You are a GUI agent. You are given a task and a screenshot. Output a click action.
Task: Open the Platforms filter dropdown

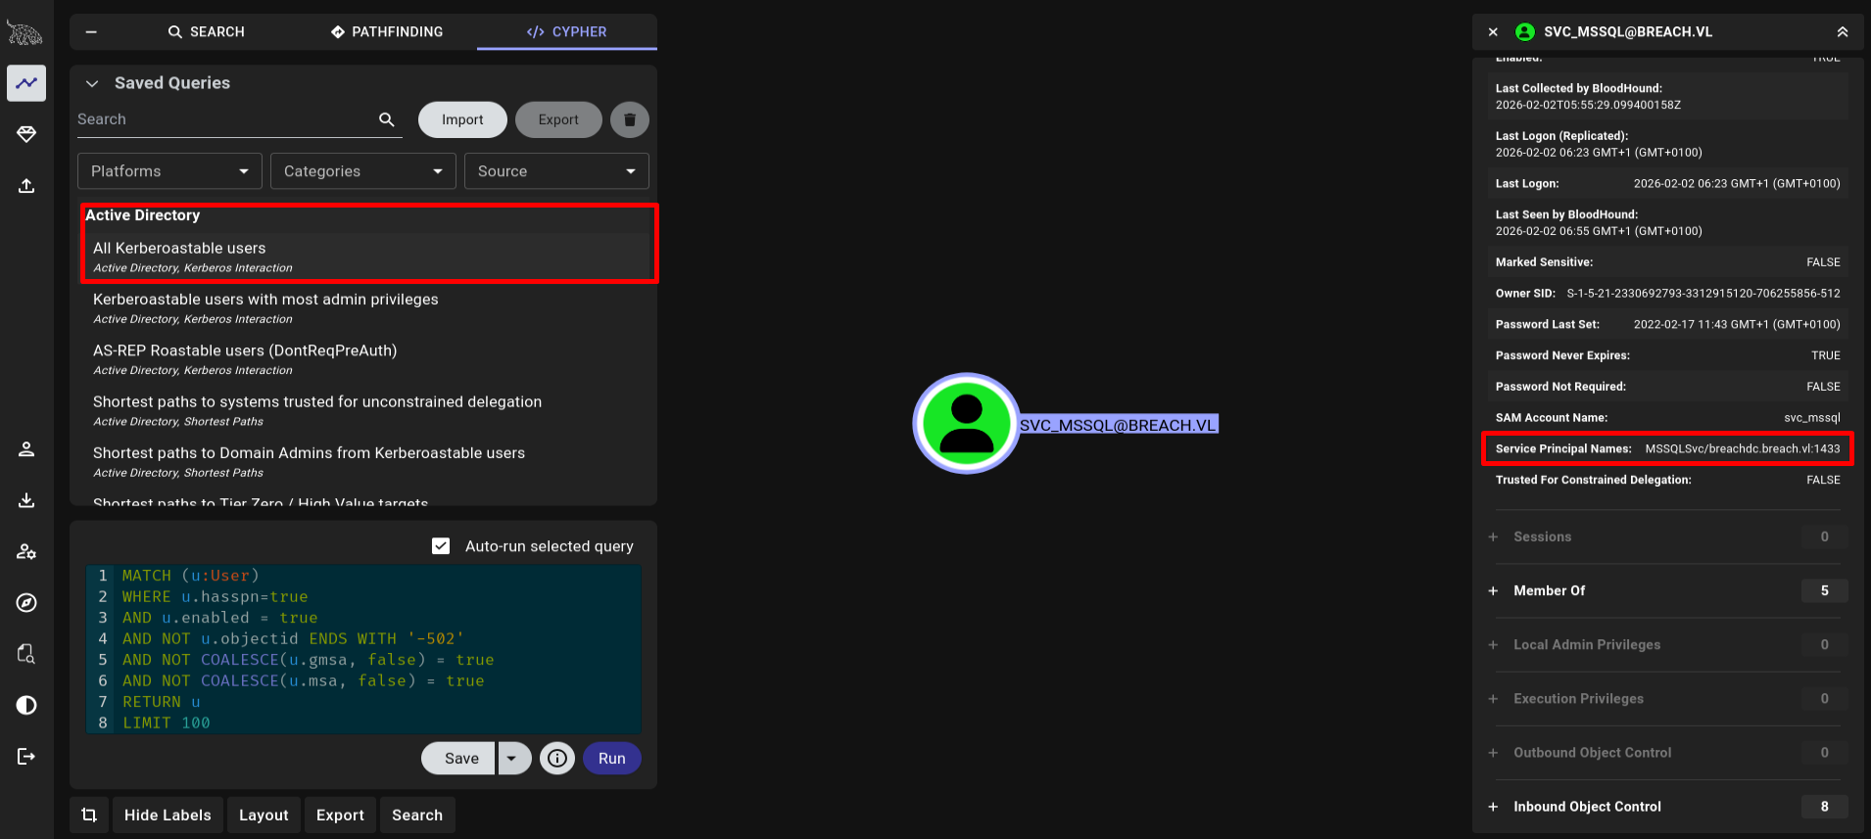[169, 171]
